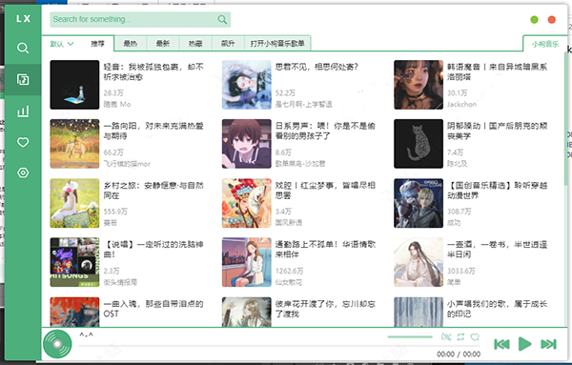Start playback with the play button
Image resolution: width=572 pixels, height=365 pixels.
point(524,344)
